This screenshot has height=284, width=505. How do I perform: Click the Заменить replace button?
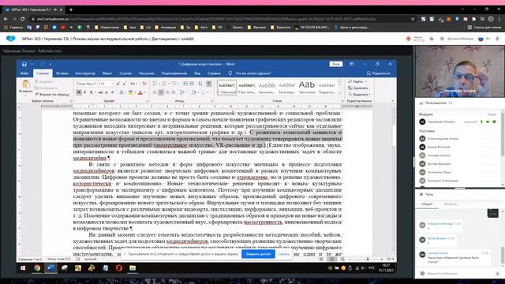[x=358, y=88]
